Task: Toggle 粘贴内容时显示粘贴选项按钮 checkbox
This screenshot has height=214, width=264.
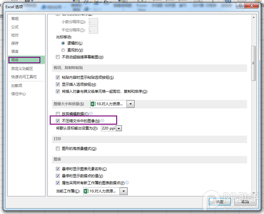Action: (58, 77)
